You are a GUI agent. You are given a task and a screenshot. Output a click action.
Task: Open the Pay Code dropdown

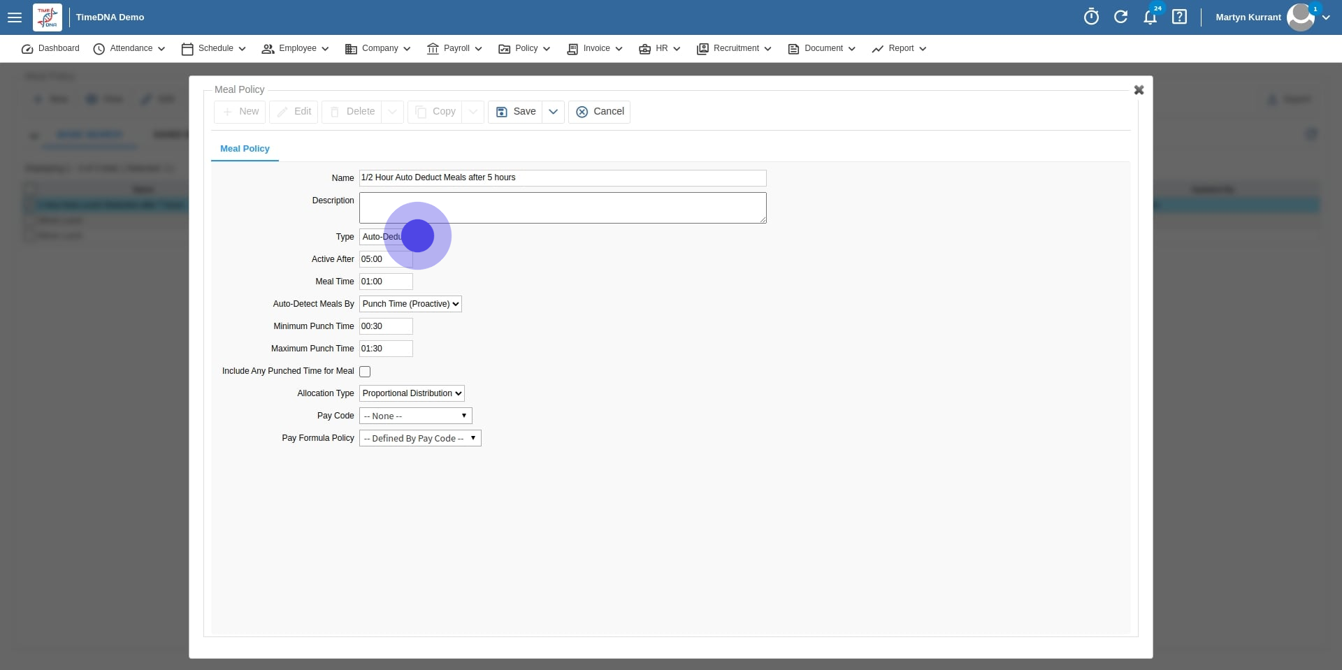[415, 416]
